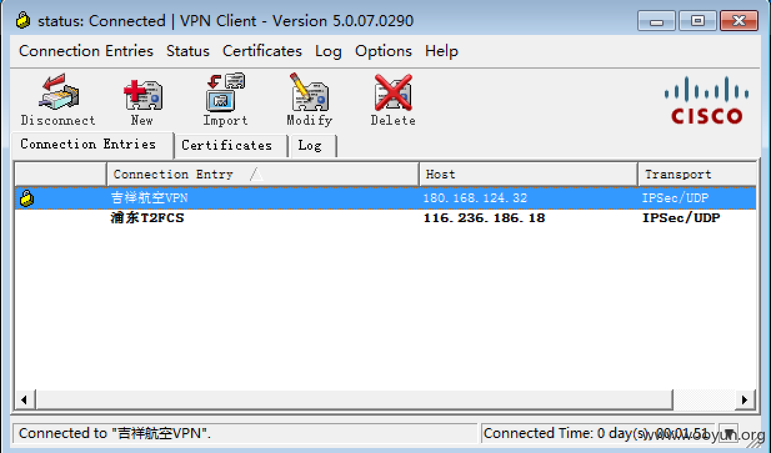Click the Import toolbar icon
This screenshot has height=453, width=771.
coord(226,100)
